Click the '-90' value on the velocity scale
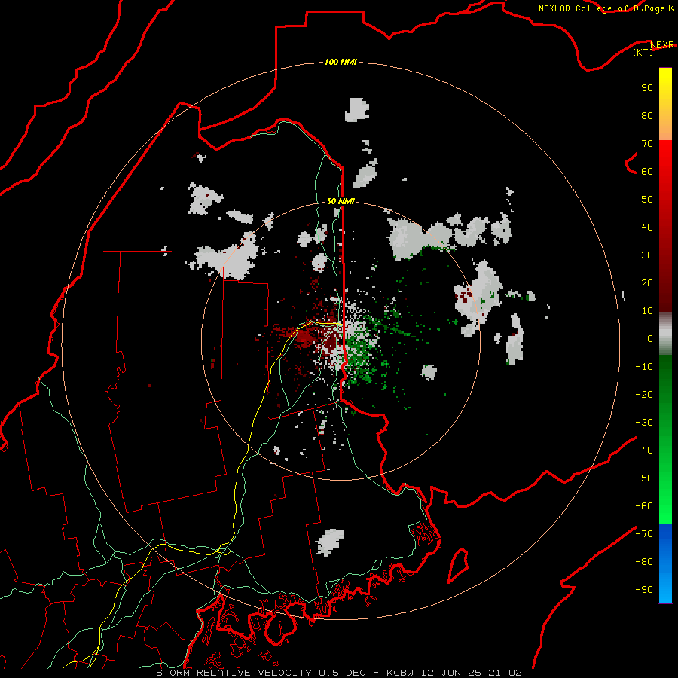This screenshot has width=678, height=678. (x=644, y=590)
